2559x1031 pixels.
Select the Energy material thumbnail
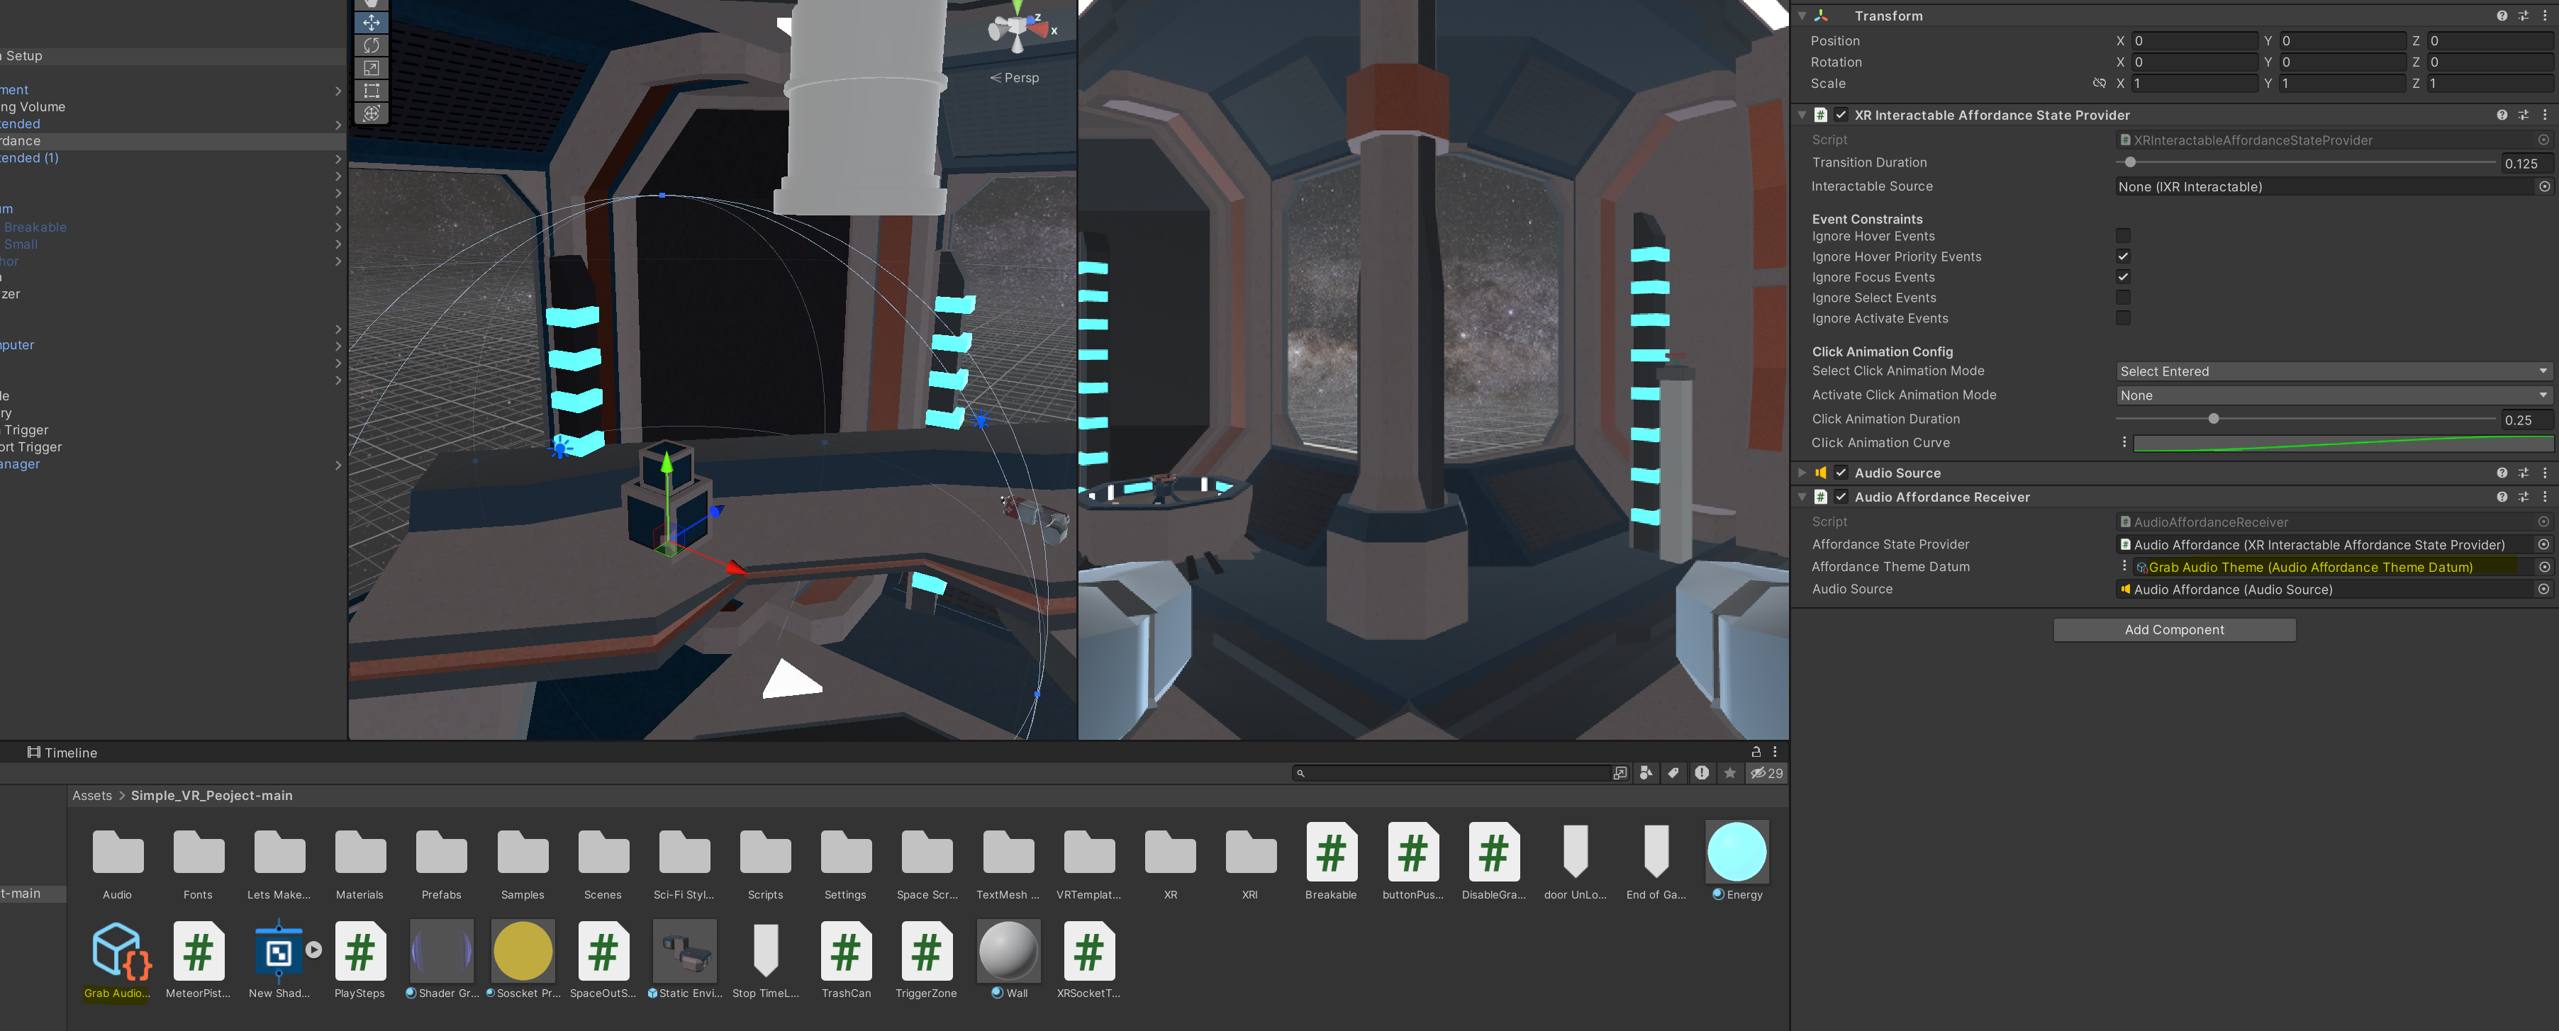pyautogui.click(x=1736, y=852)
